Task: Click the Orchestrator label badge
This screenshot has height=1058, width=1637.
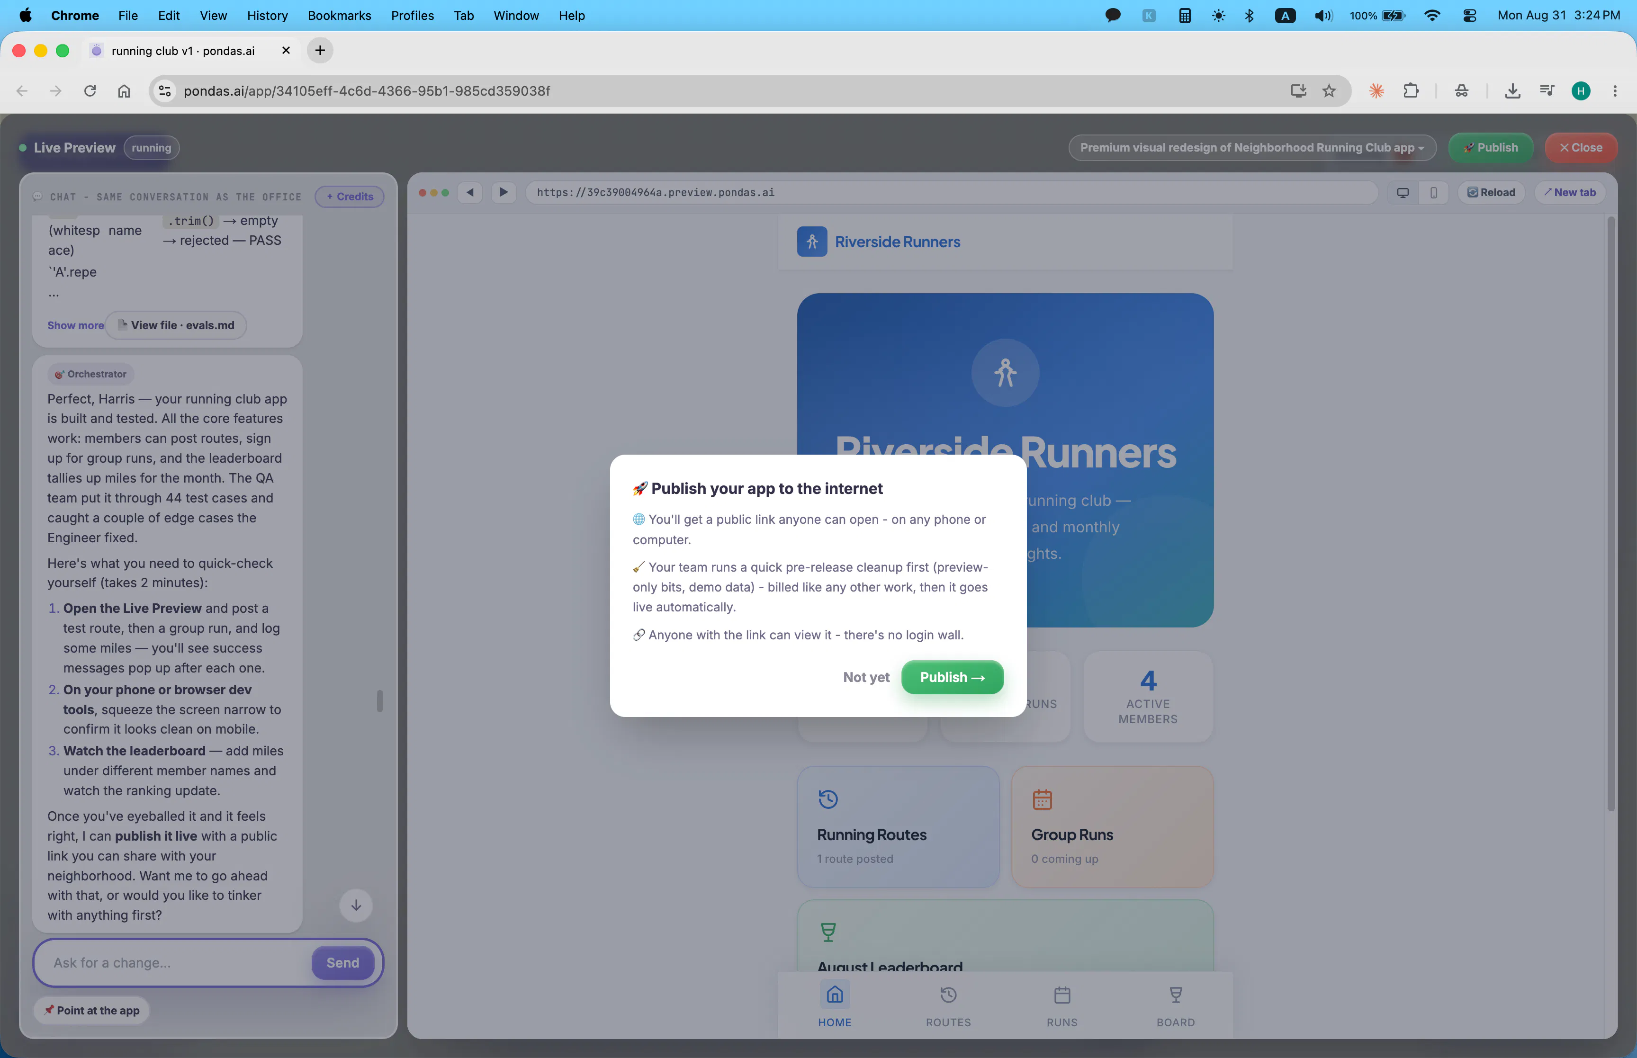Action: click(x=90, y=375)
